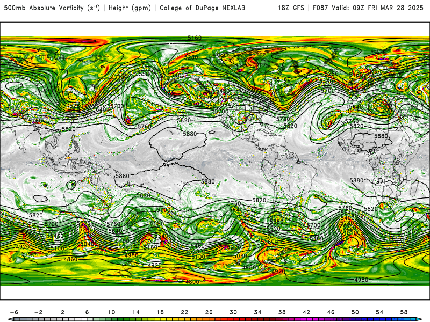The image size is (430, 322).
Task: Click "College of DuPage NEXLAB" text
Action: click(203, 8)
